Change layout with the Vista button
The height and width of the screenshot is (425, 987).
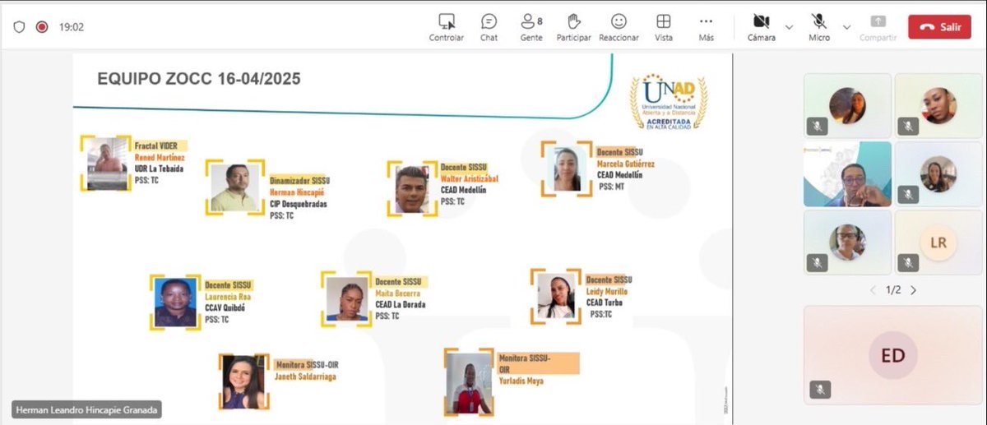pyautogui.click(x=663, y=27)
